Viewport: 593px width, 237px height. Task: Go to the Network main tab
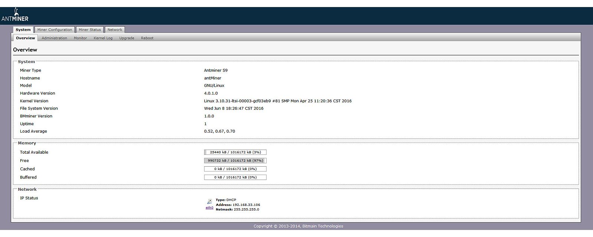[115, 30]
